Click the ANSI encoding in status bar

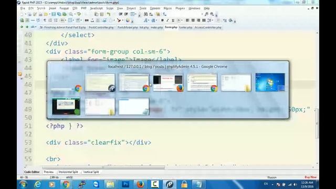[x=69, y=177]
